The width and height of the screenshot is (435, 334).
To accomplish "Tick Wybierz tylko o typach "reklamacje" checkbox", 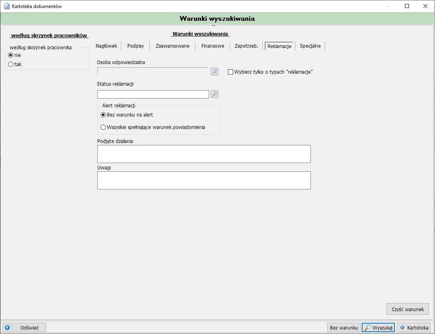I will [x=230, y=72].
